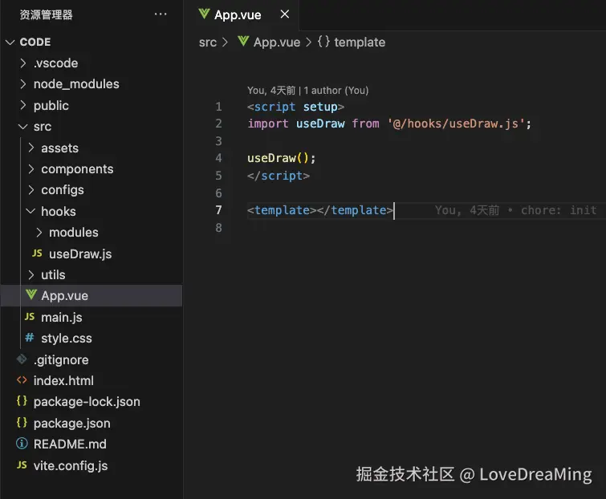606x499 pixels.
Task: Open the useDraw.js file
Action: tap(80, 254)
